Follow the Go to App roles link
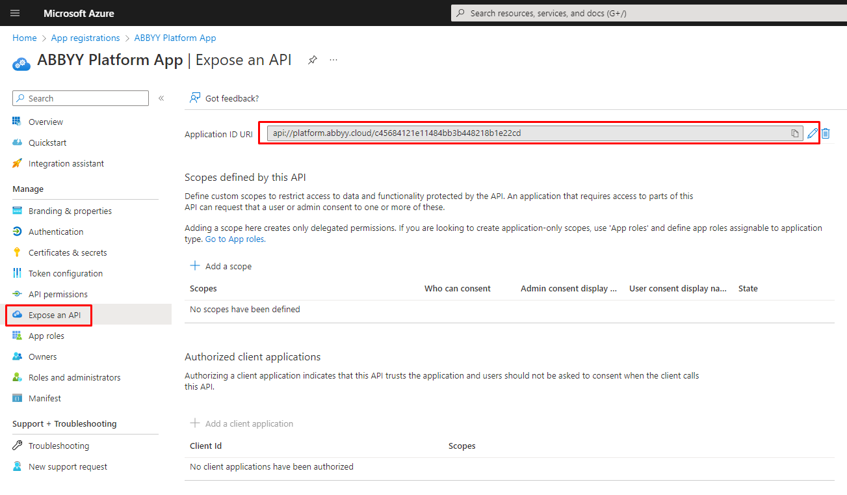 coord(234,239)
